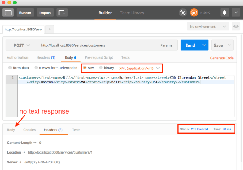243x170 pixels.
Task: Click the environment quick look eye icon
Action: click(x=236, y=27)
